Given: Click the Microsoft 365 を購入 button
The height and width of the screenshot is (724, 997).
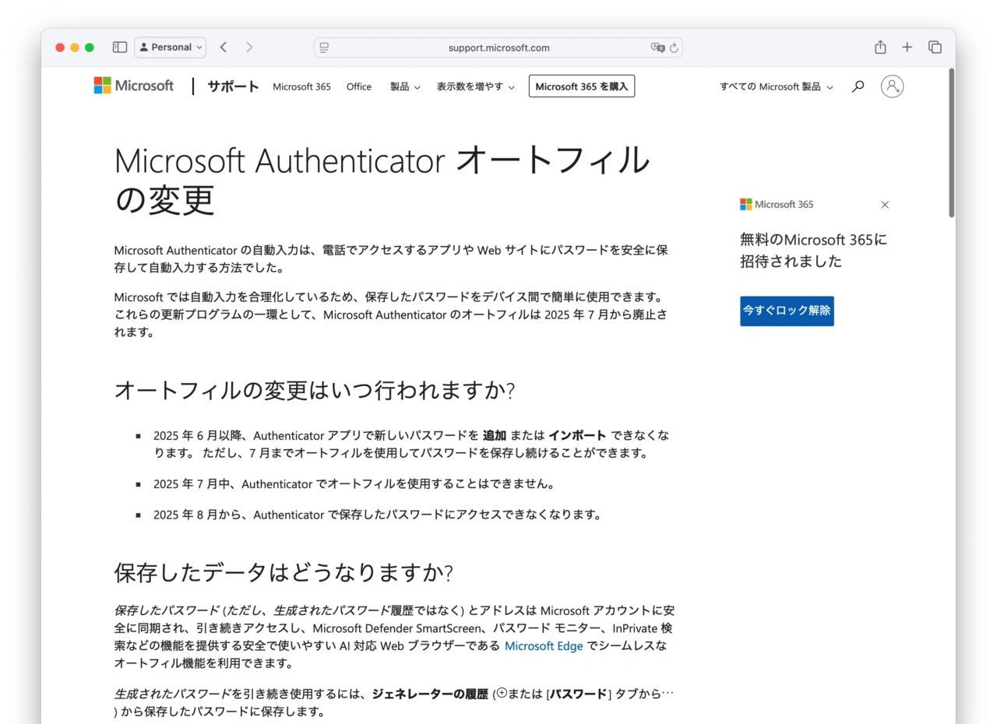Looking at the screenshot, I should pyautogui.click(x=581, y=86).
